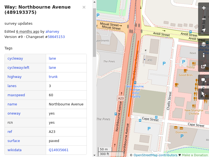Show my location on map
The height and width of the screenshot is (157, 209).
204,30
